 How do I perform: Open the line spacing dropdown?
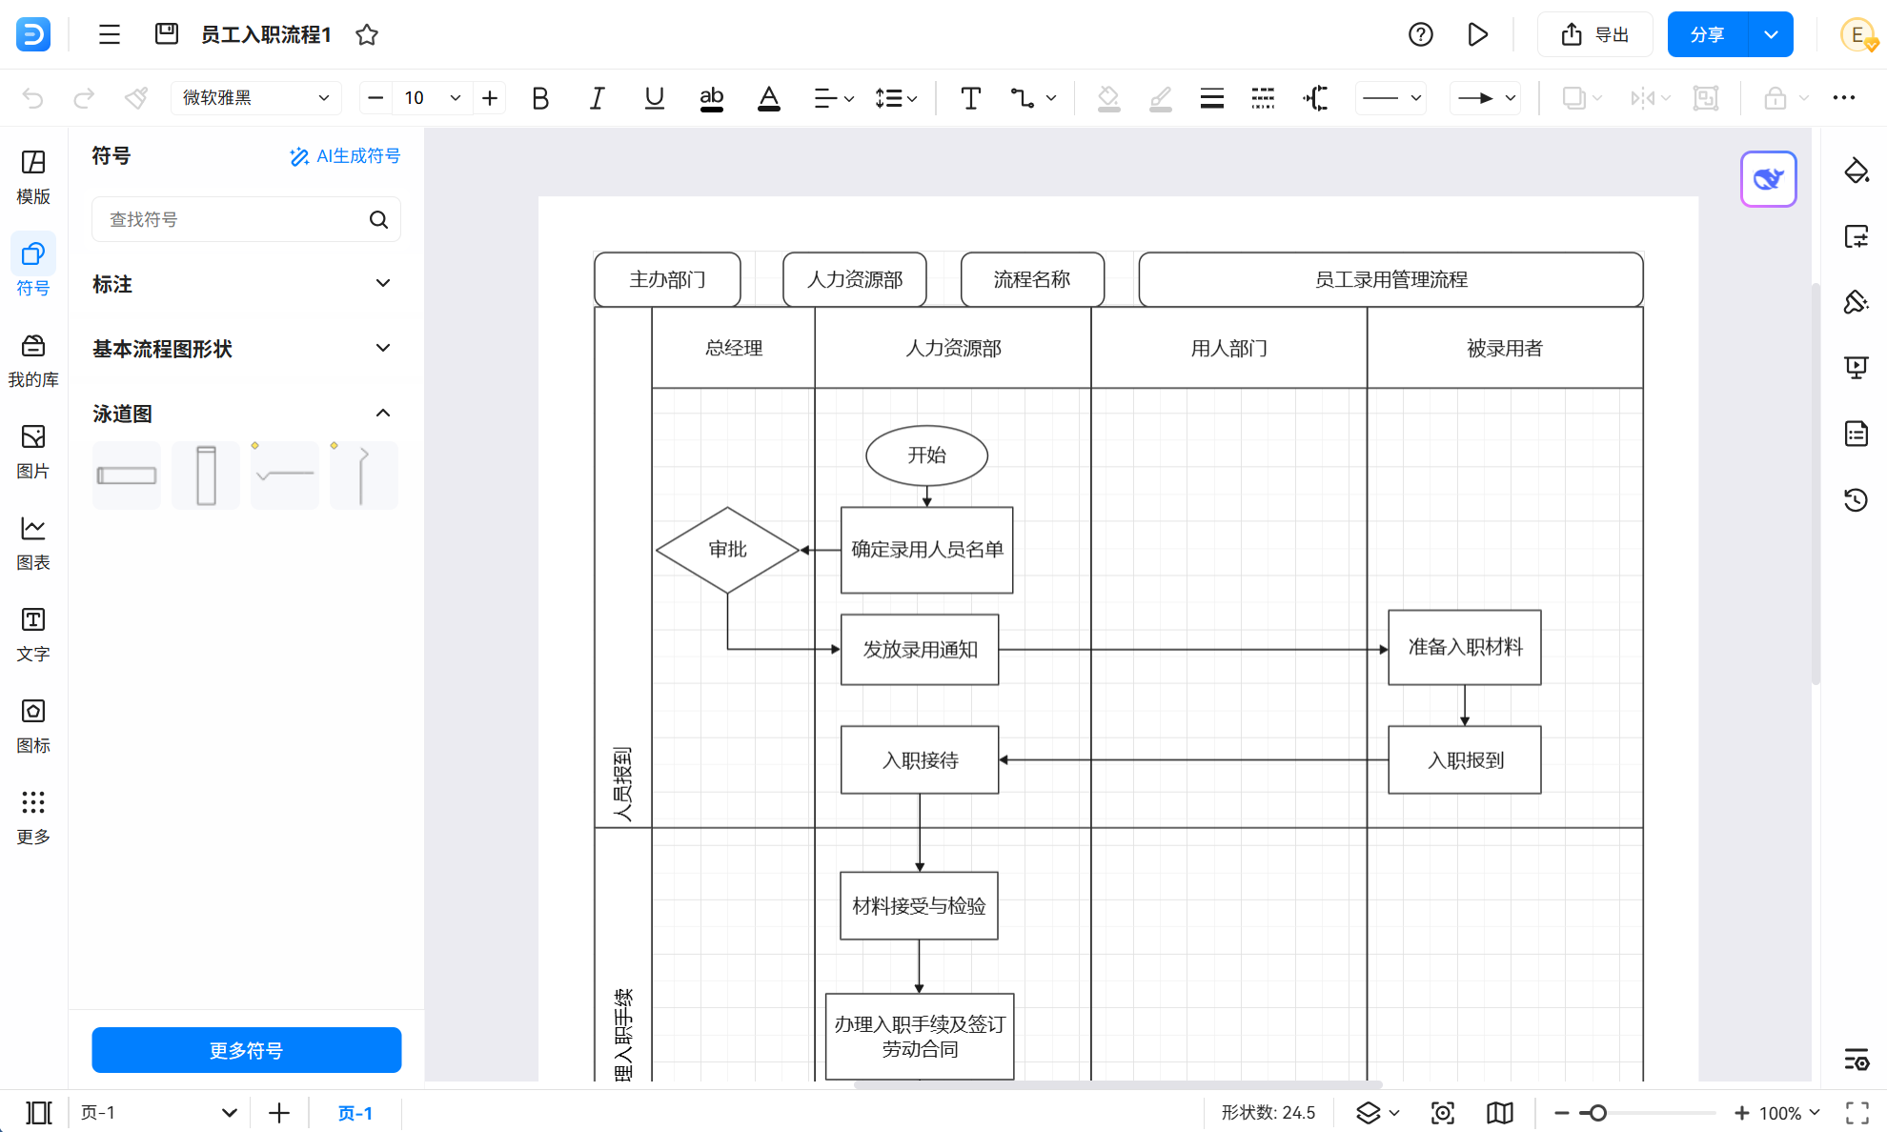896,98
